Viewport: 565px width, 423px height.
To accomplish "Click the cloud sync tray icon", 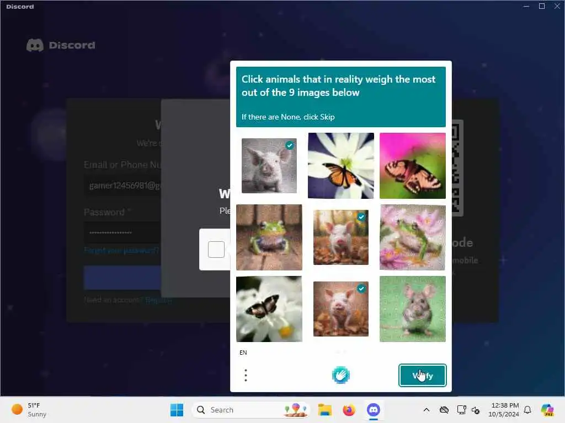I will [444, 410].
